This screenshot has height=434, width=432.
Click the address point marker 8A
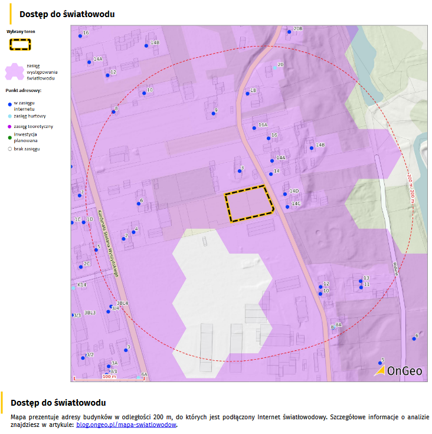(333, 327)
